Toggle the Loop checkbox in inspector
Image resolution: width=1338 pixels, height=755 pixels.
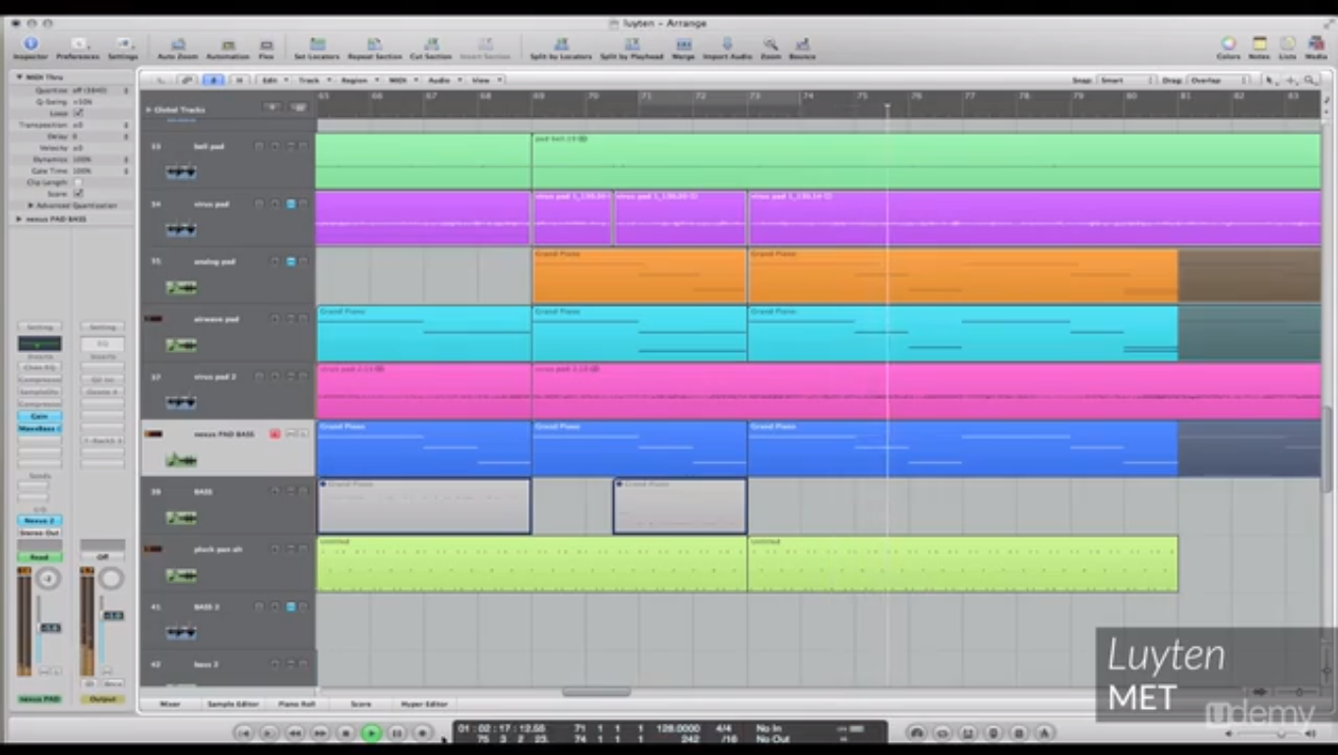click(x=79, y=113)
